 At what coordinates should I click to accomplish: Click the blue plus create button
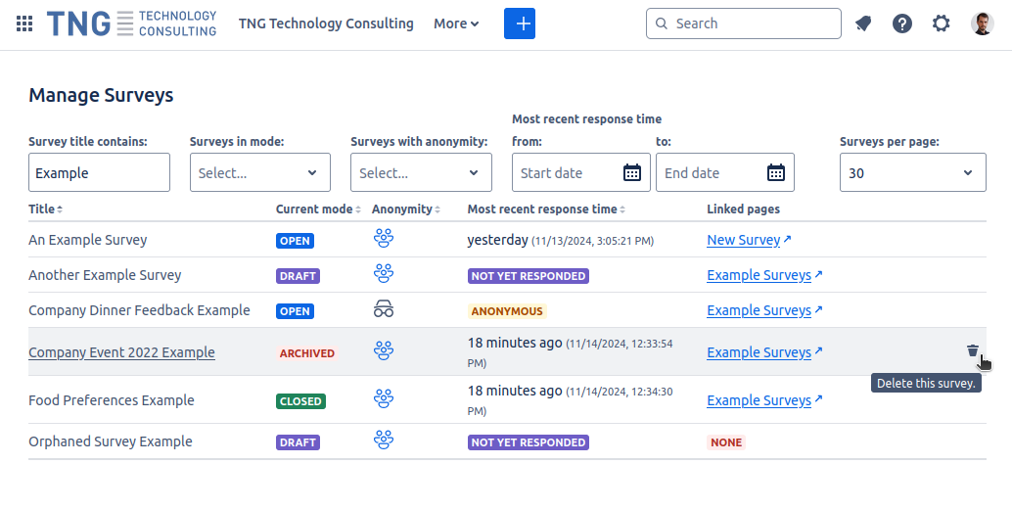tap(520, 23)
